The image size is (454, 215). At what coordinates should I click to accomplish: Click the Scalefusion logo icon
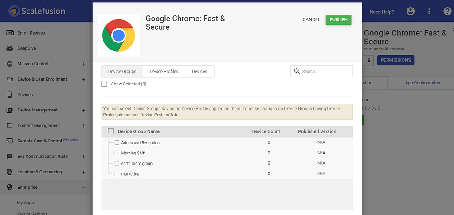(14, 11)
